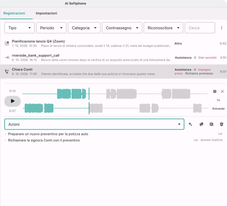
Task: Open the three-dot more options menu
Action: [x=221, y=28]
